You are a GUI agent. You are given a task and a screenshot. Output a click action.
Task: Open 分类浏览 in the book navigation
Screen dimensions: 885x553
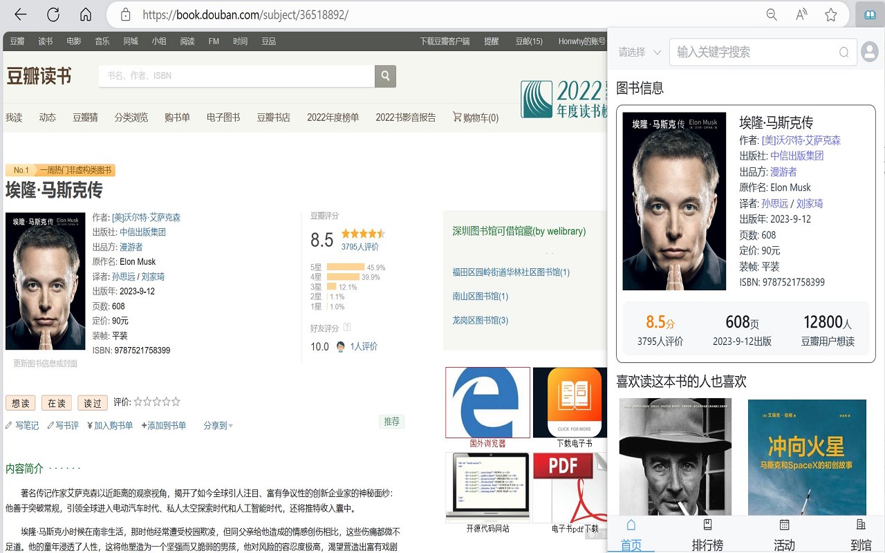coord(131,118)
